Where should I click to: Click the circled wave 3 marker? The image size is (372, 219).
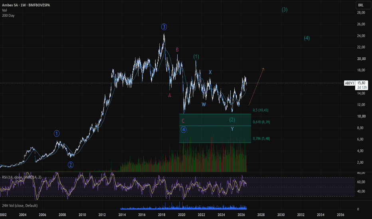(x=164, y=27)
